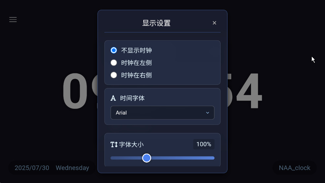
Task: Close the 显示设置 dialog
Action: (214, 23)
